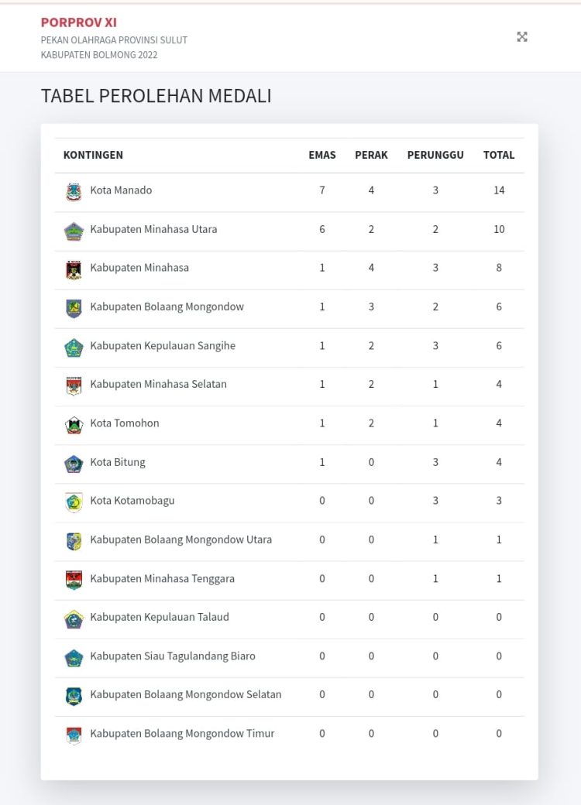Click the Kabupaten Minahasa Tenggara emblem
Viewport: 581px width, 805px height.
pyautogui.click(x=74, y=580)
